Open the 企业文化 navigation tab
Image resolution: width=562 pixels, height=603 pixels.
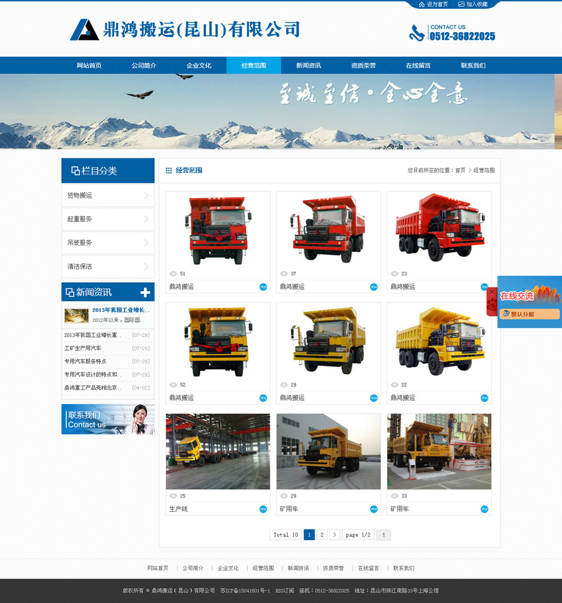tap(199, 65)
